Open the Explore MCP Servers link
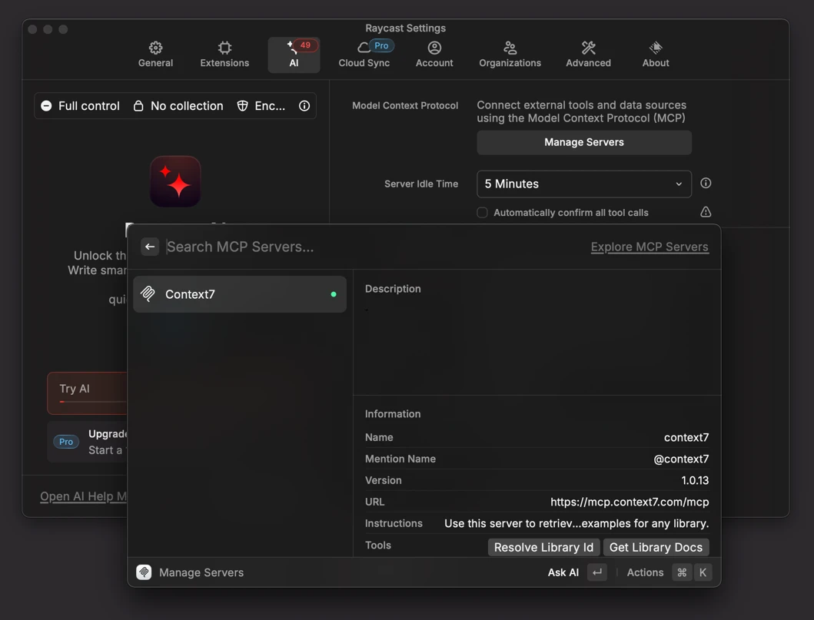The height and width of the screenshot is (620, 814). pyautogui.click(x=650, y=247)
